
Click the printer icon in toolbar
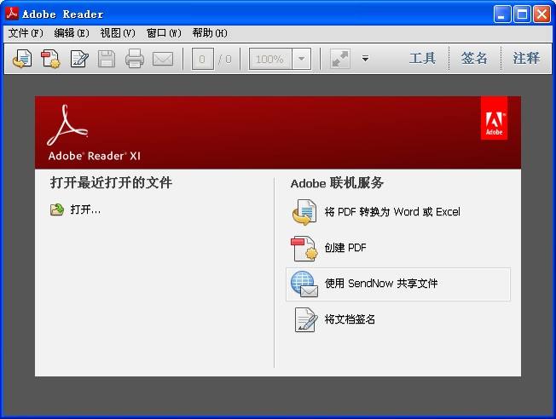[135, 59]
